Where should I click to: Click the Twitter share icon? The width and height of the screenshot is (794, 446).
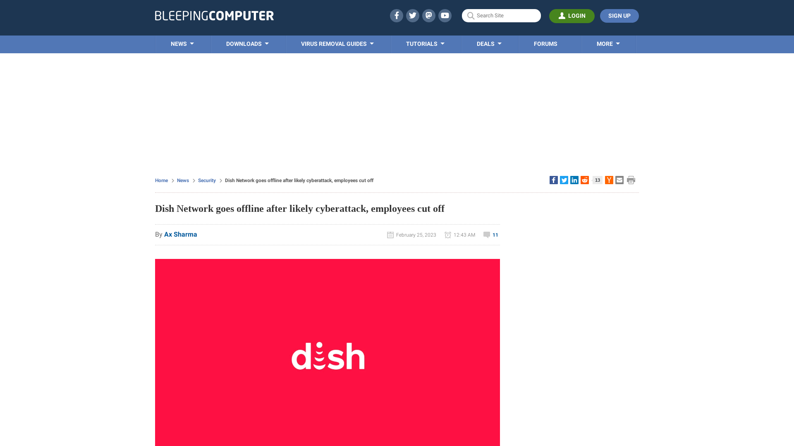pos(563,180)
